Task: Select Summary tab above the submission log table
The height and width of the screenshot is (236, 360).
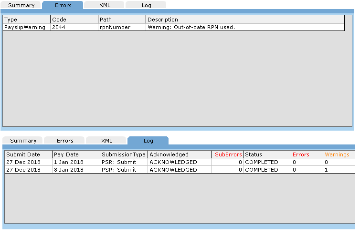Action: [23, 141]
